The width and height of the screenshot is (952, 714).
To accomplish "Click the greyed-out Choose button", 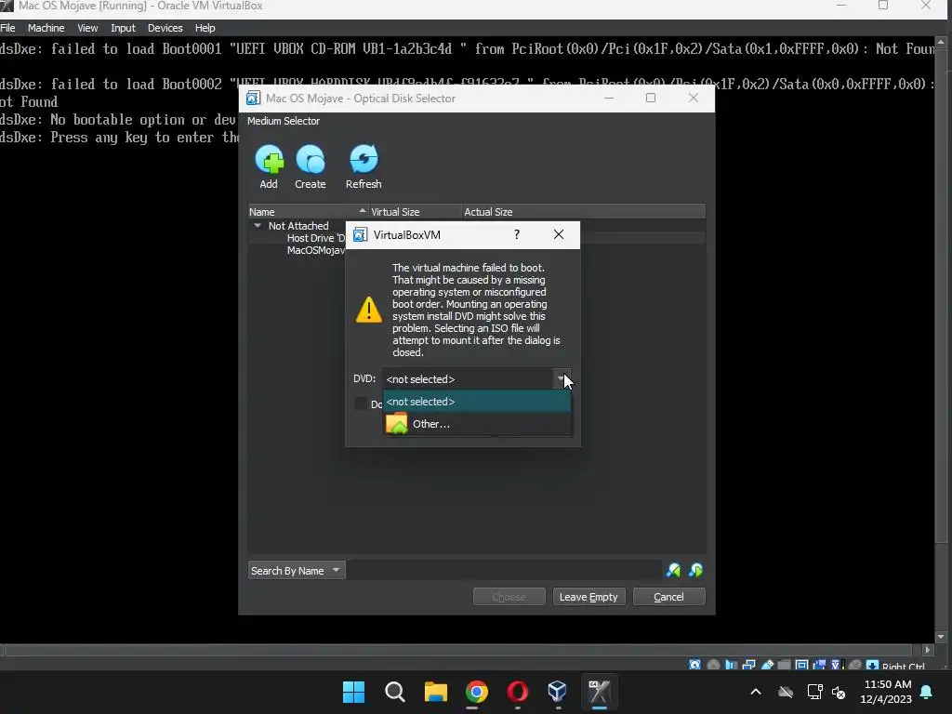I will click(509, 597).
